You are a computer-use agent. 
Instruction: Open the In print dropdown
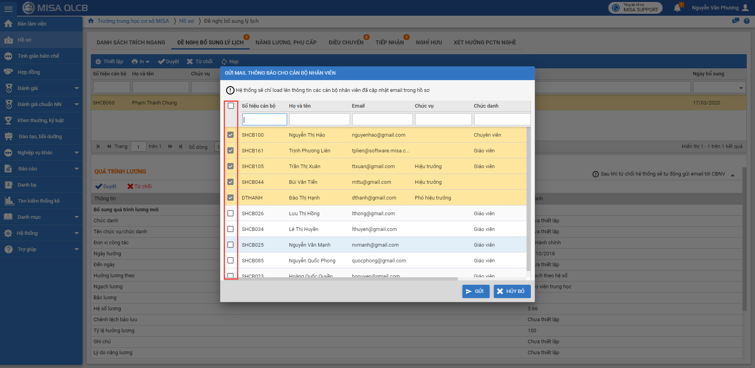140,62
